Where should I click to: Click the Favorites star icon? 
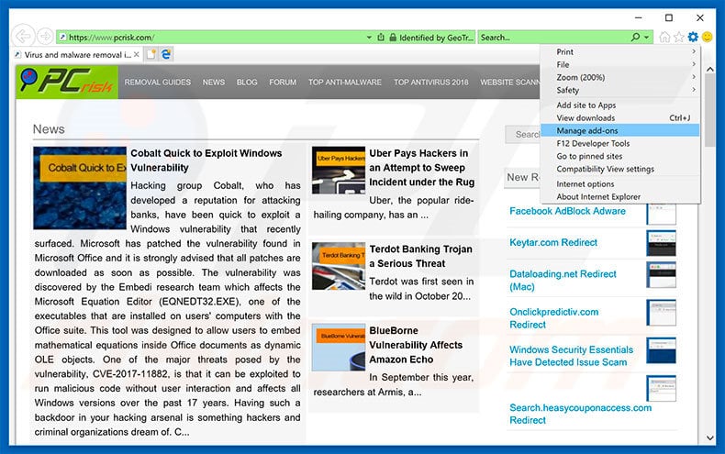click(x=679, y=37)
